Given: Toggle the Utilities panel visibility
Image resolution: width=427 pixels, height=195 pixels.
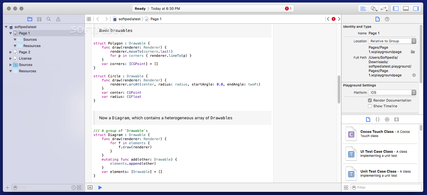Looking at the screenshot, I should (416, 8).
